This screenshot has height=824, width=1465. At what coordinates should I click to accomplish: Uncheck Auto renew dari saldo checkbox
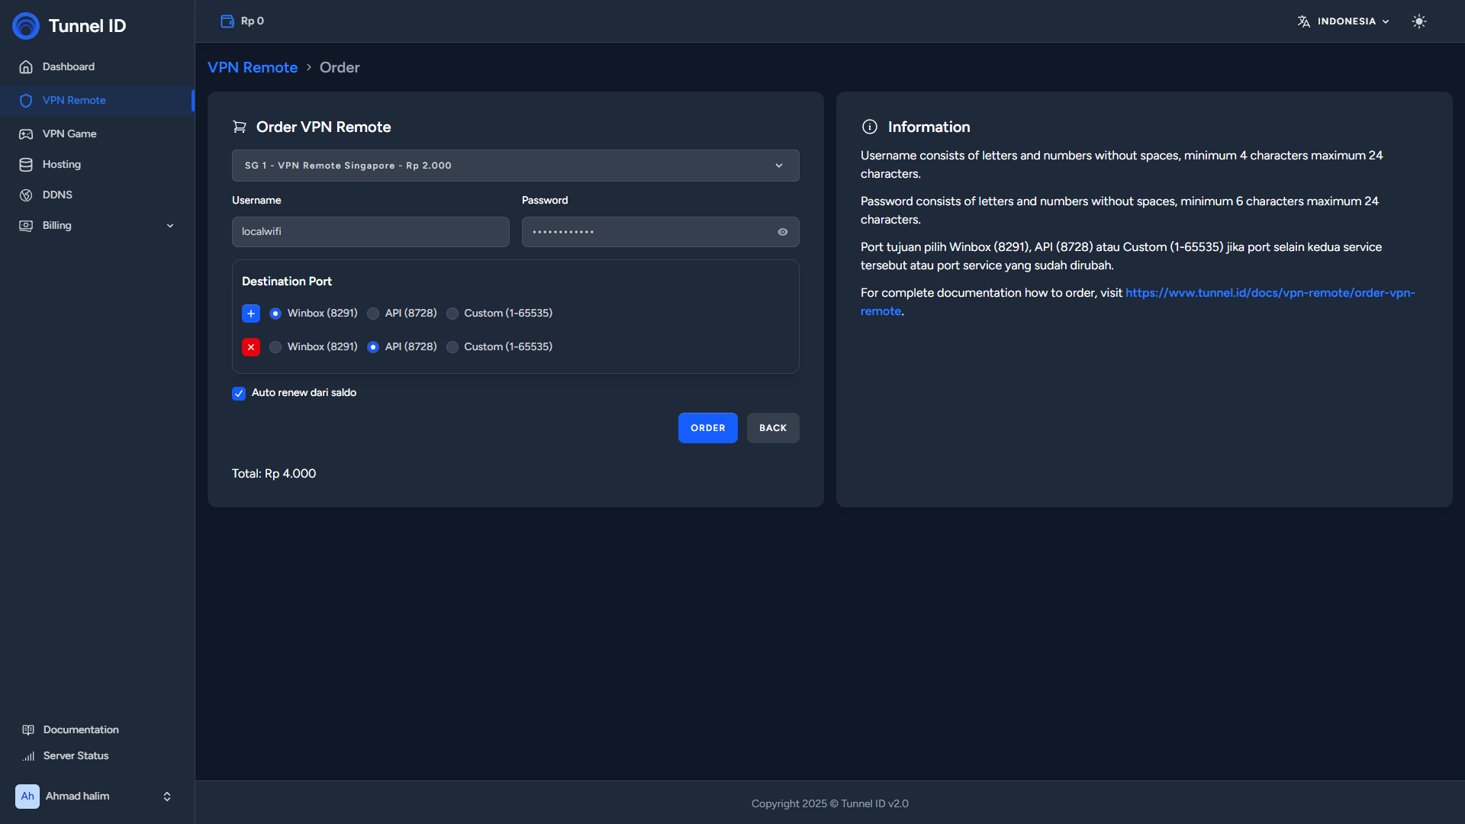click(239, 394)
